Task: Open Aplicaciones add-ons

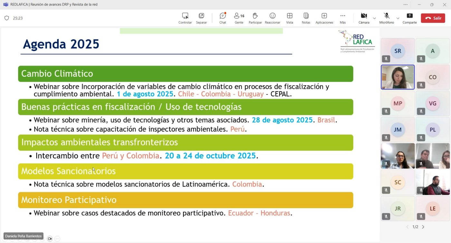Action: (324, 18)
